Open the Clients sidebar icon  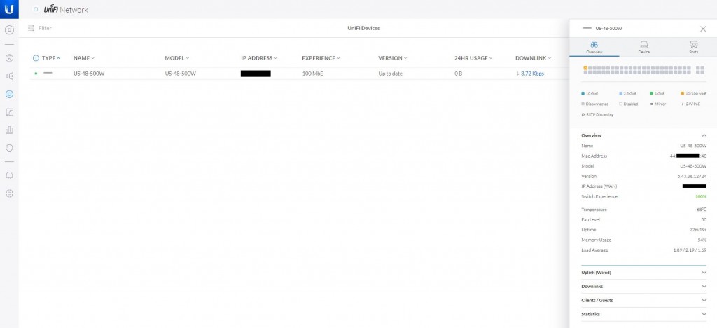click(x=9, y=112)
